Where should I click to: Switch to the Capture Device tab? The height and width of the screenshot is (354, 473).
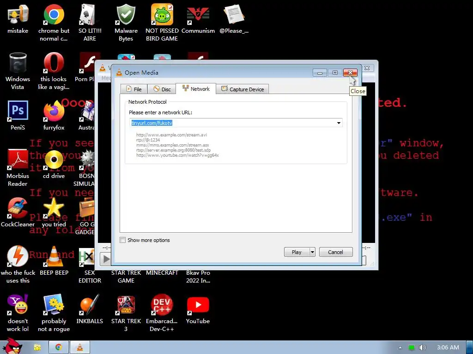(x=243, y=89)
